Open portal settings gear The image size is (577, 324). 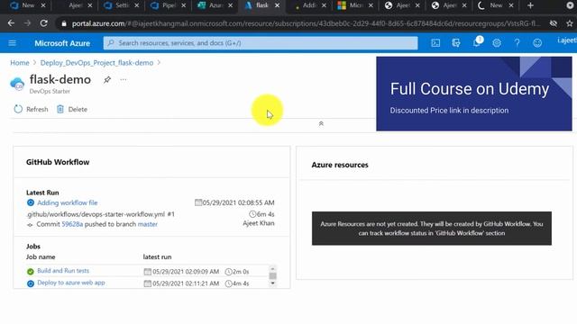point(497,43)
